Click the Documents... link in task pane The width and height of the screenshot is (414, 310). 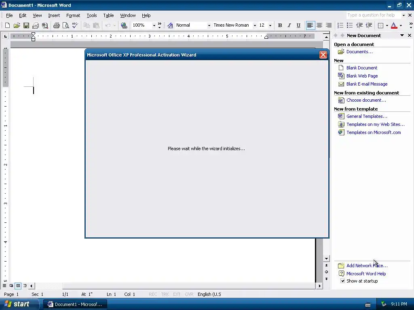(359, 52)
